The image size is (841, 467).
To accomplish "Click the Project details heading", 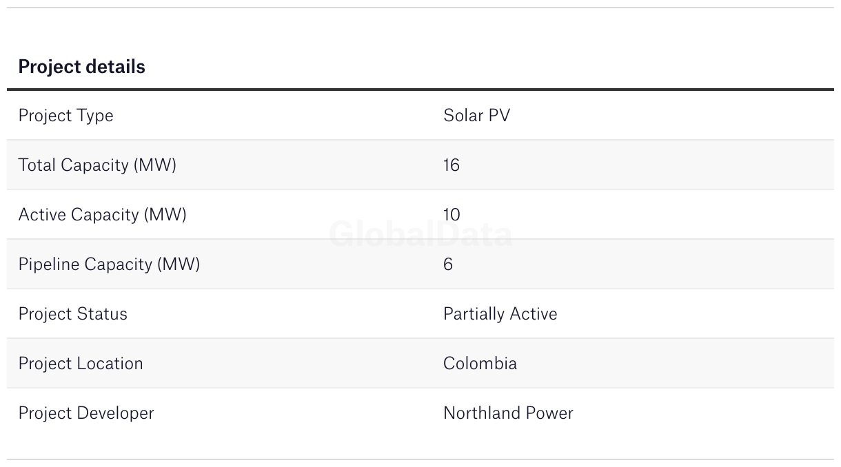I will pyautogui.click(x=81, y=67).
